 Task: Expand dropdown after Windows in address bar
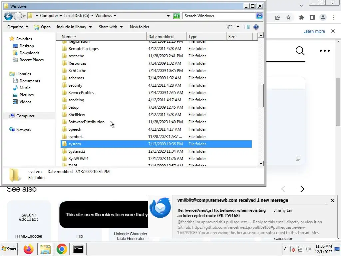pos(115,16)
